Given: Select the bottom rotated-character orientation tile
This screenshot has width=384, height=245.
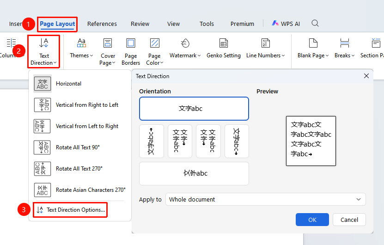Looking at the screenshot, I should pyautogui.click(x=194, y=173).
